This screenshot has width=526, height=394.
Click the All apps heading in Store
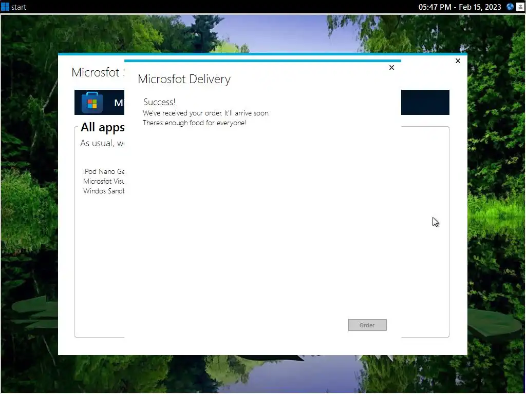pos(103,127)
